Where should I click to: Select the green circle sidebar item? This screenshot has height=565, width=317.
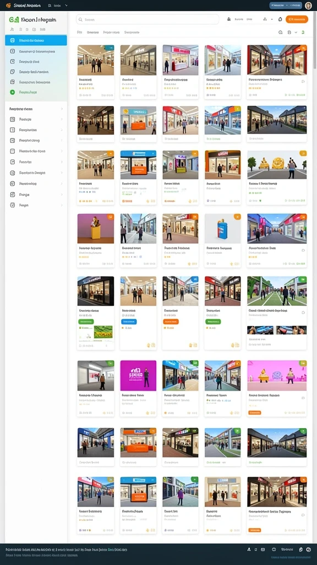[x=36, y=92]
